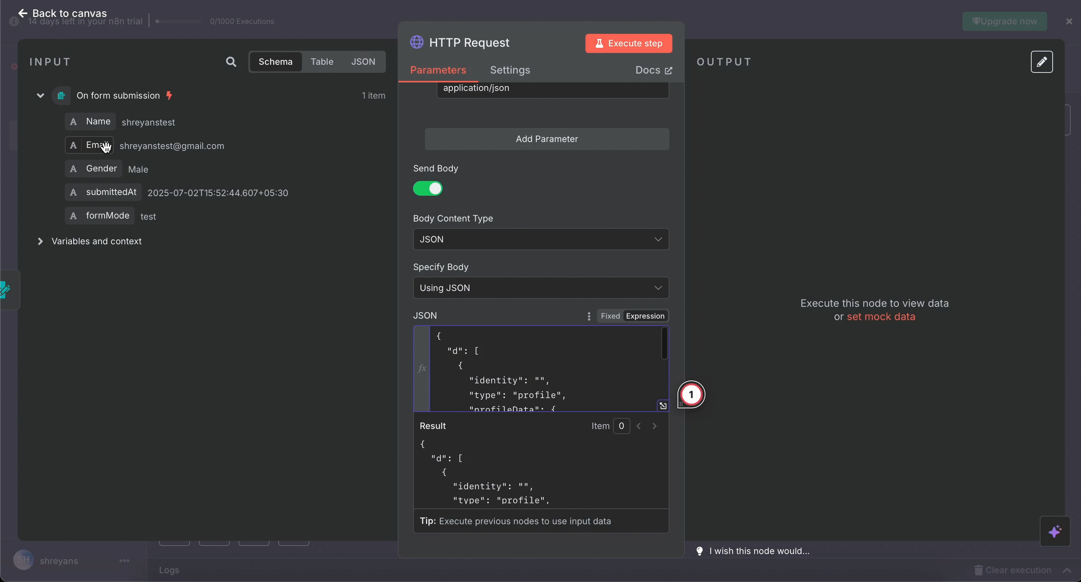Open the JSON parameter options menu
This screenshot has width=1081, height=582.
click(589, 316)
